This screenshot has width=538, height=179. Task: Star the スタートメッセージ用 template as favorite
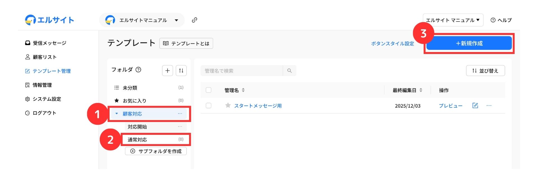228,105
